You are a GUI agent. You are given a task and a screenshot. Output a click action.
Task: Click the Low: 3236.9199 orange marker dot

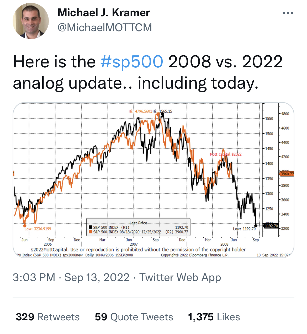(25, 225)
